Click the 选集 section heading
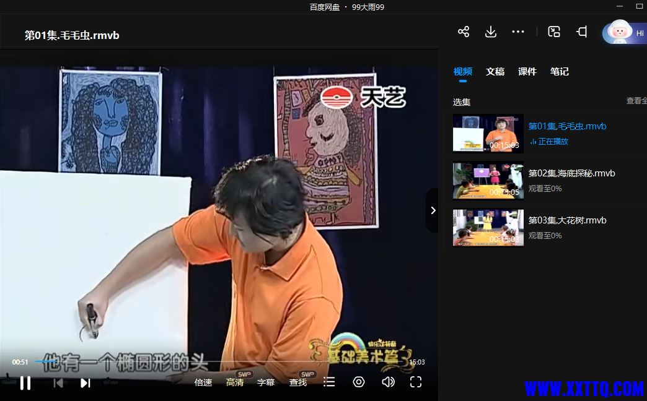647x401 pixels. point(461,102)
